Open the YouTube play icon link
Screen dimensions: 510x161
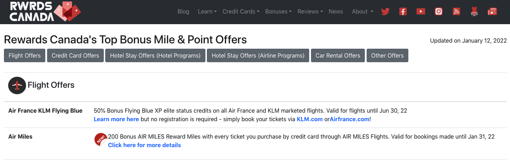tap(421, 11)
